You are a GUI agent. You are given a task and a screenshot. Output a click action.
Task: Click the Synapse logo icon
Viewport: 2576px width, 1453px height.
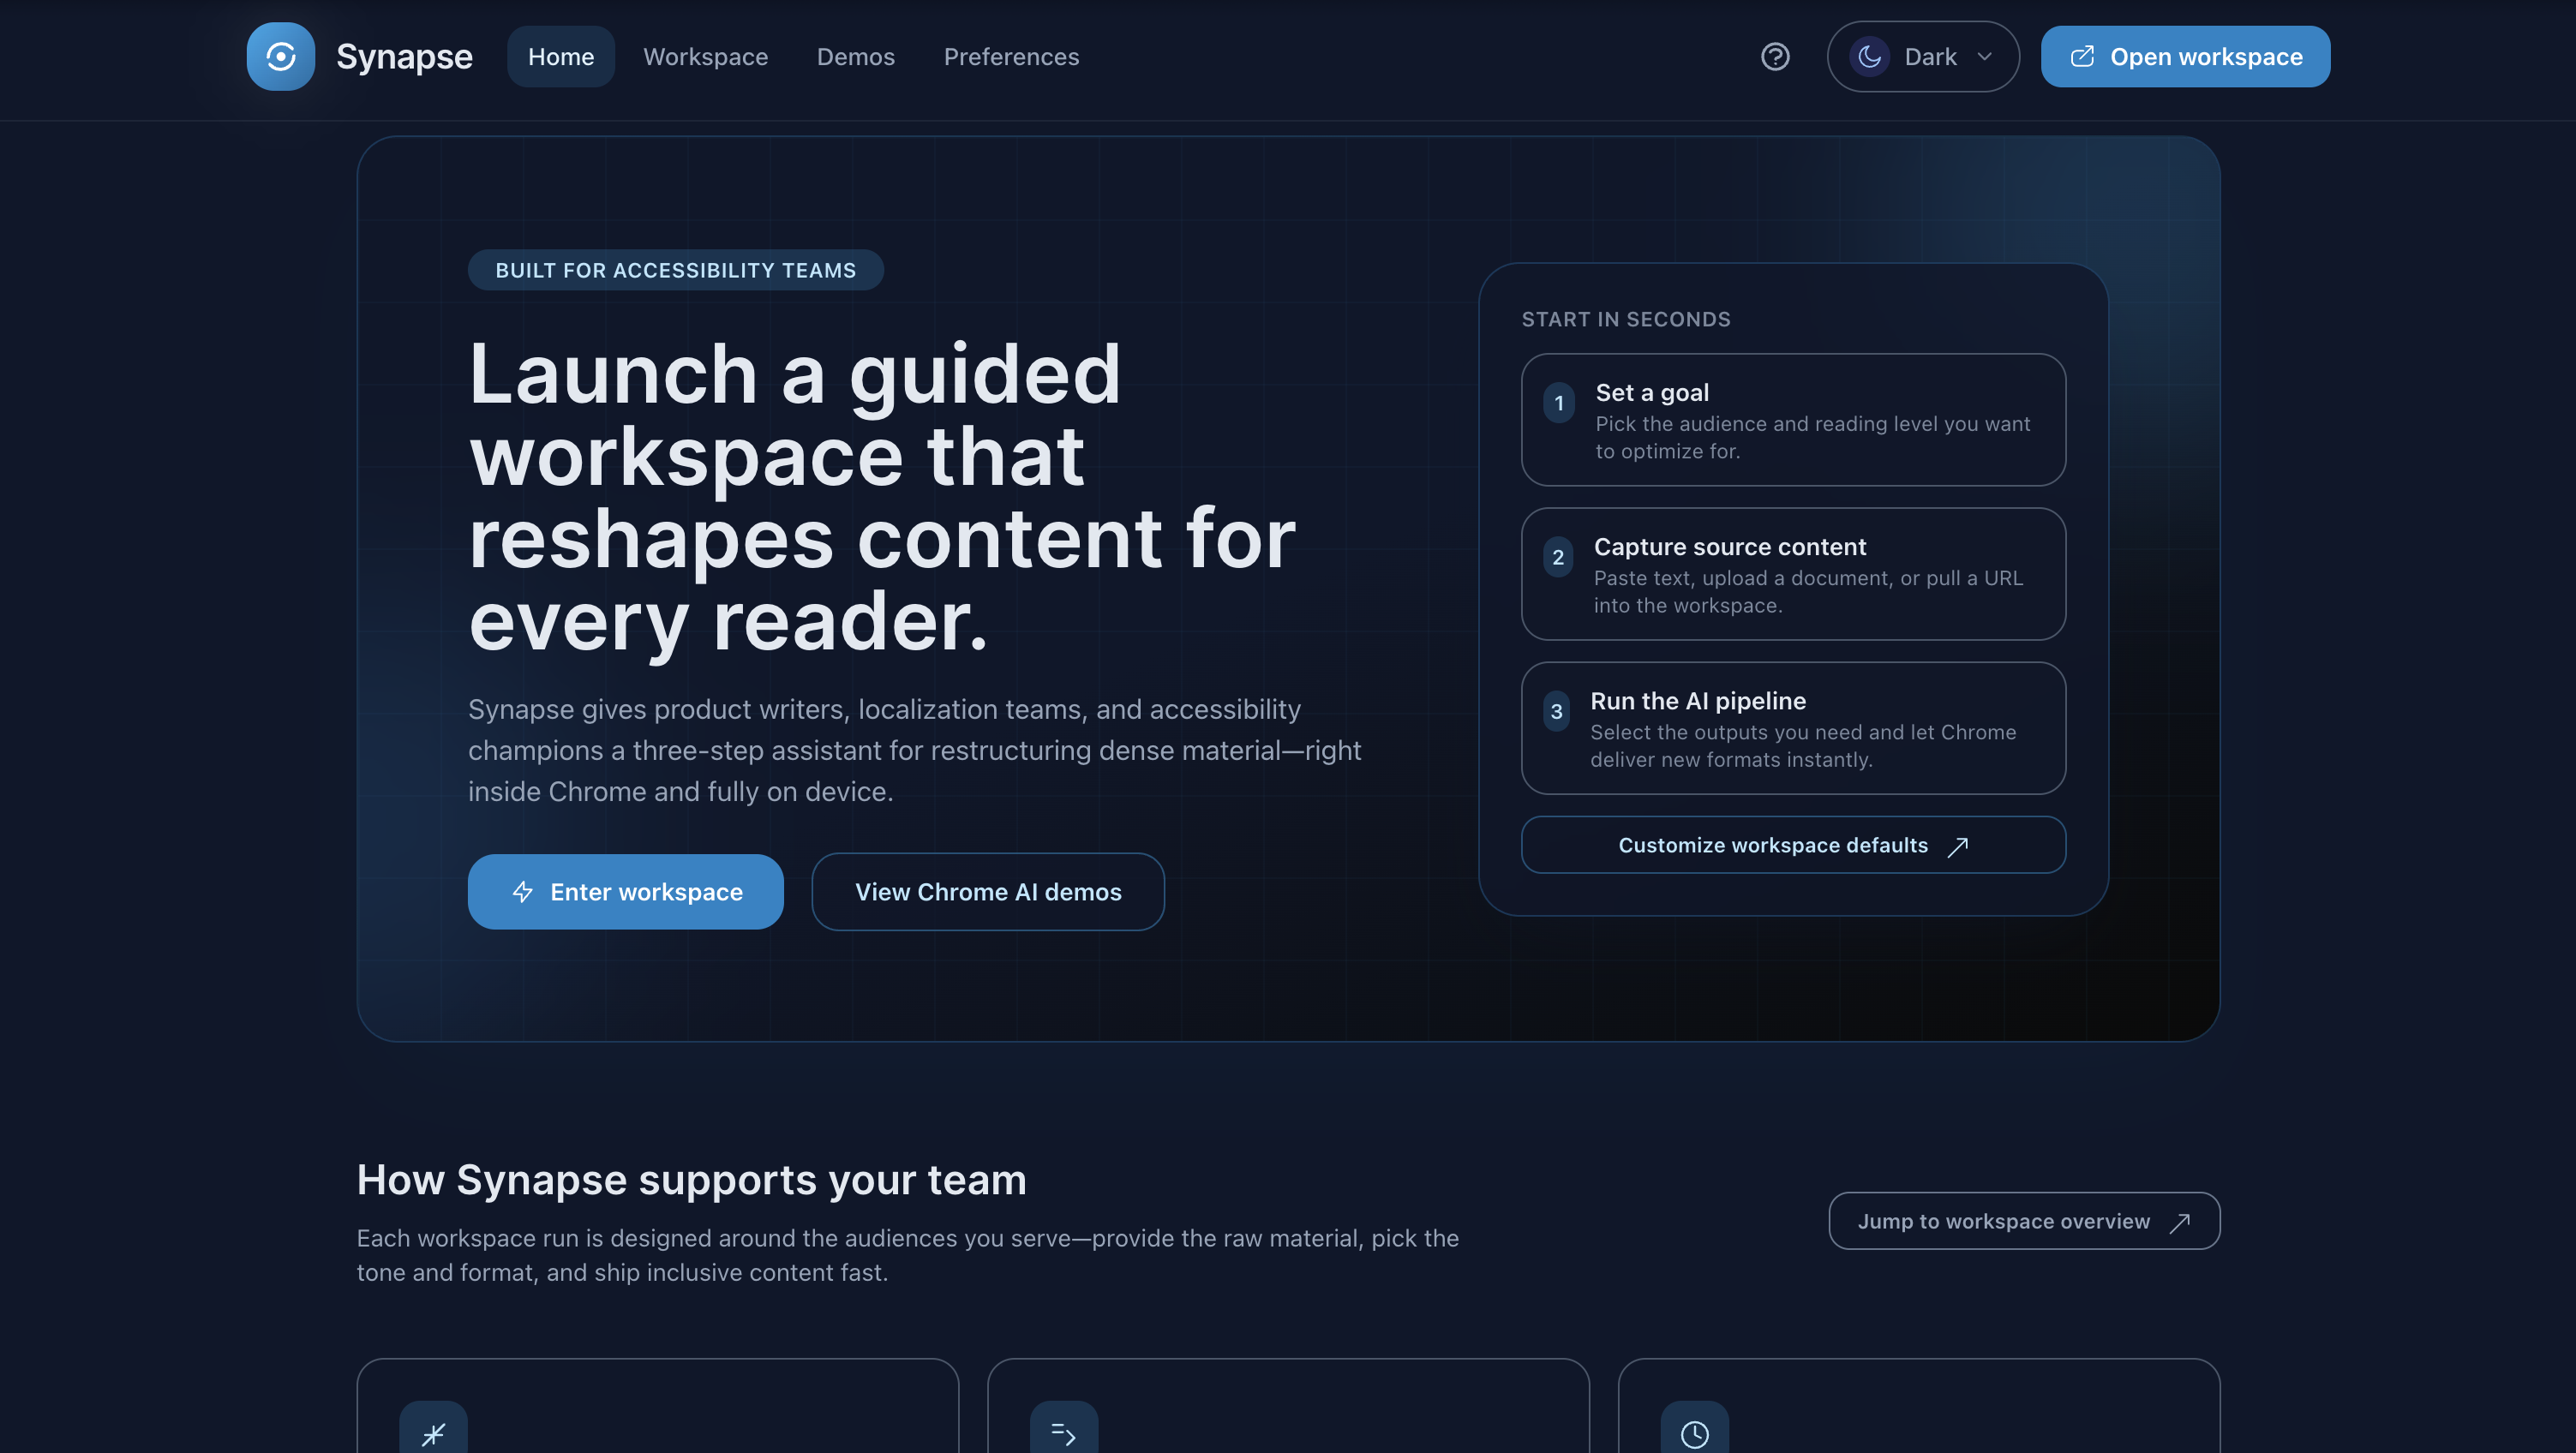pos(280,57)
